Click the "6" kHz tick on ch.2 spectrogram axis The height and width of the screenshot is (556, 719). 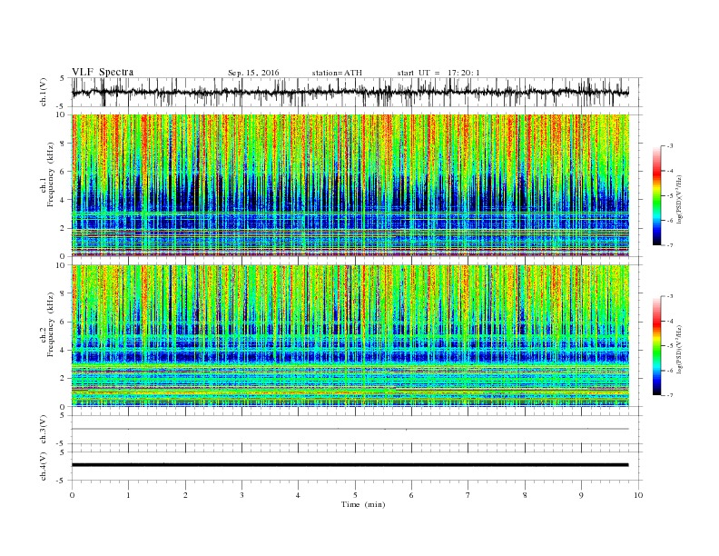coord(64,322)
